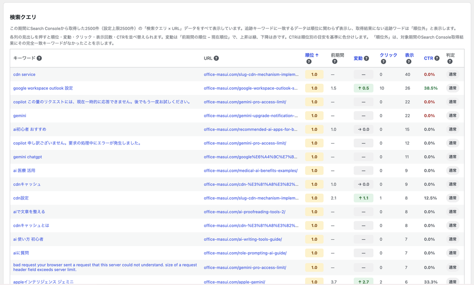Open keyword cdnキャッシュ

(x=27, y=184)
